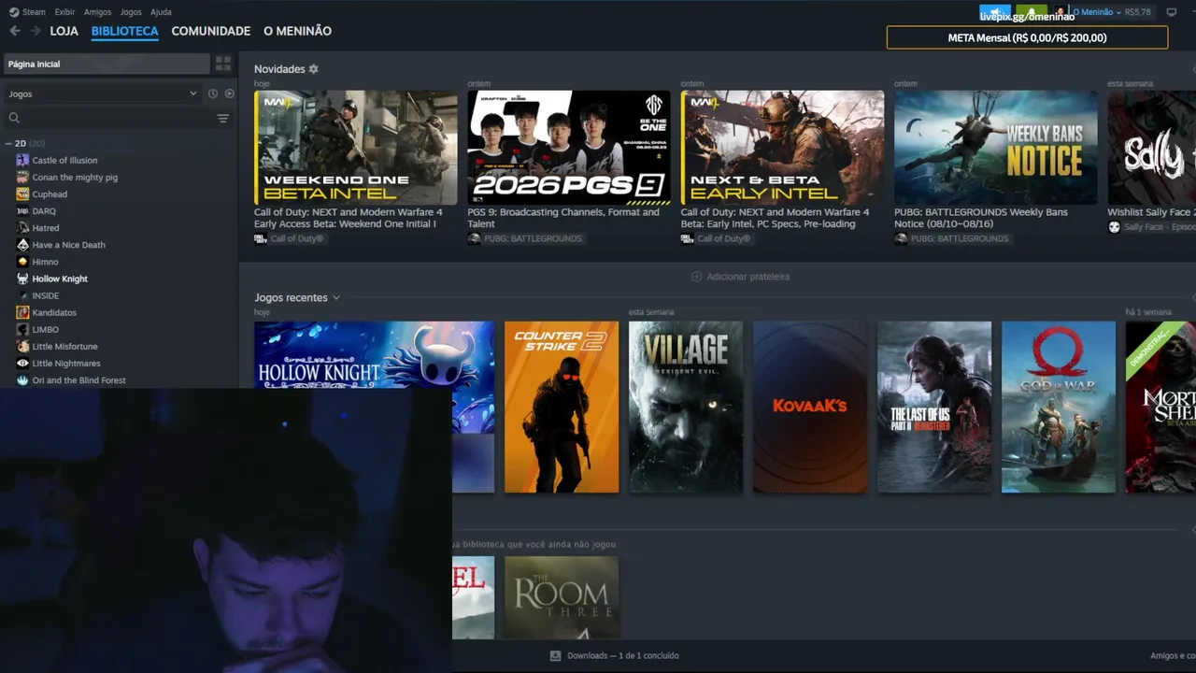Open Weekend One Beta Intel news thumbnail

coord(356,148)
